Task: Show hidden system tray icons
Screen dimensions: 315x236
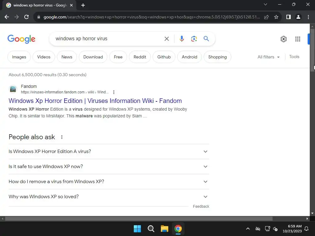Action: click(x=248, y=229)
